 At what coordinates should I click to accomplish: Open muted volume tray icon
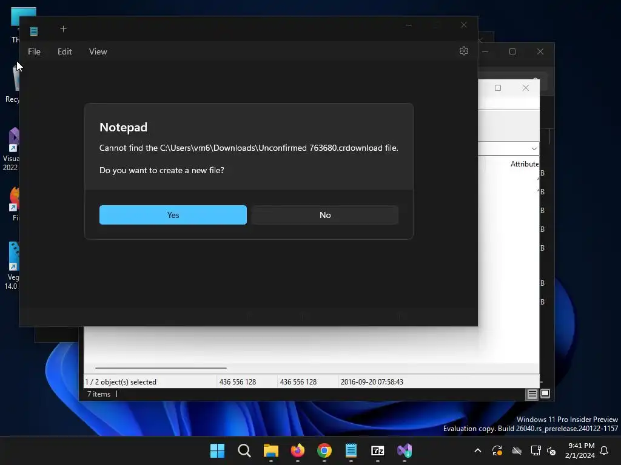pyautogui.click(x=551, y=450)
